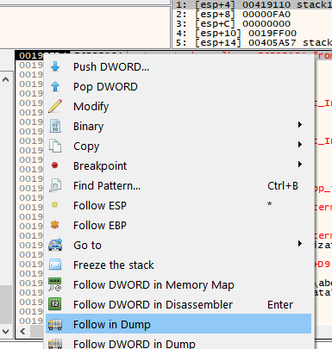The height and width of the screenshot is (349, 332).
Task: Open the Go to submenu label
Action: pos(87,246)
